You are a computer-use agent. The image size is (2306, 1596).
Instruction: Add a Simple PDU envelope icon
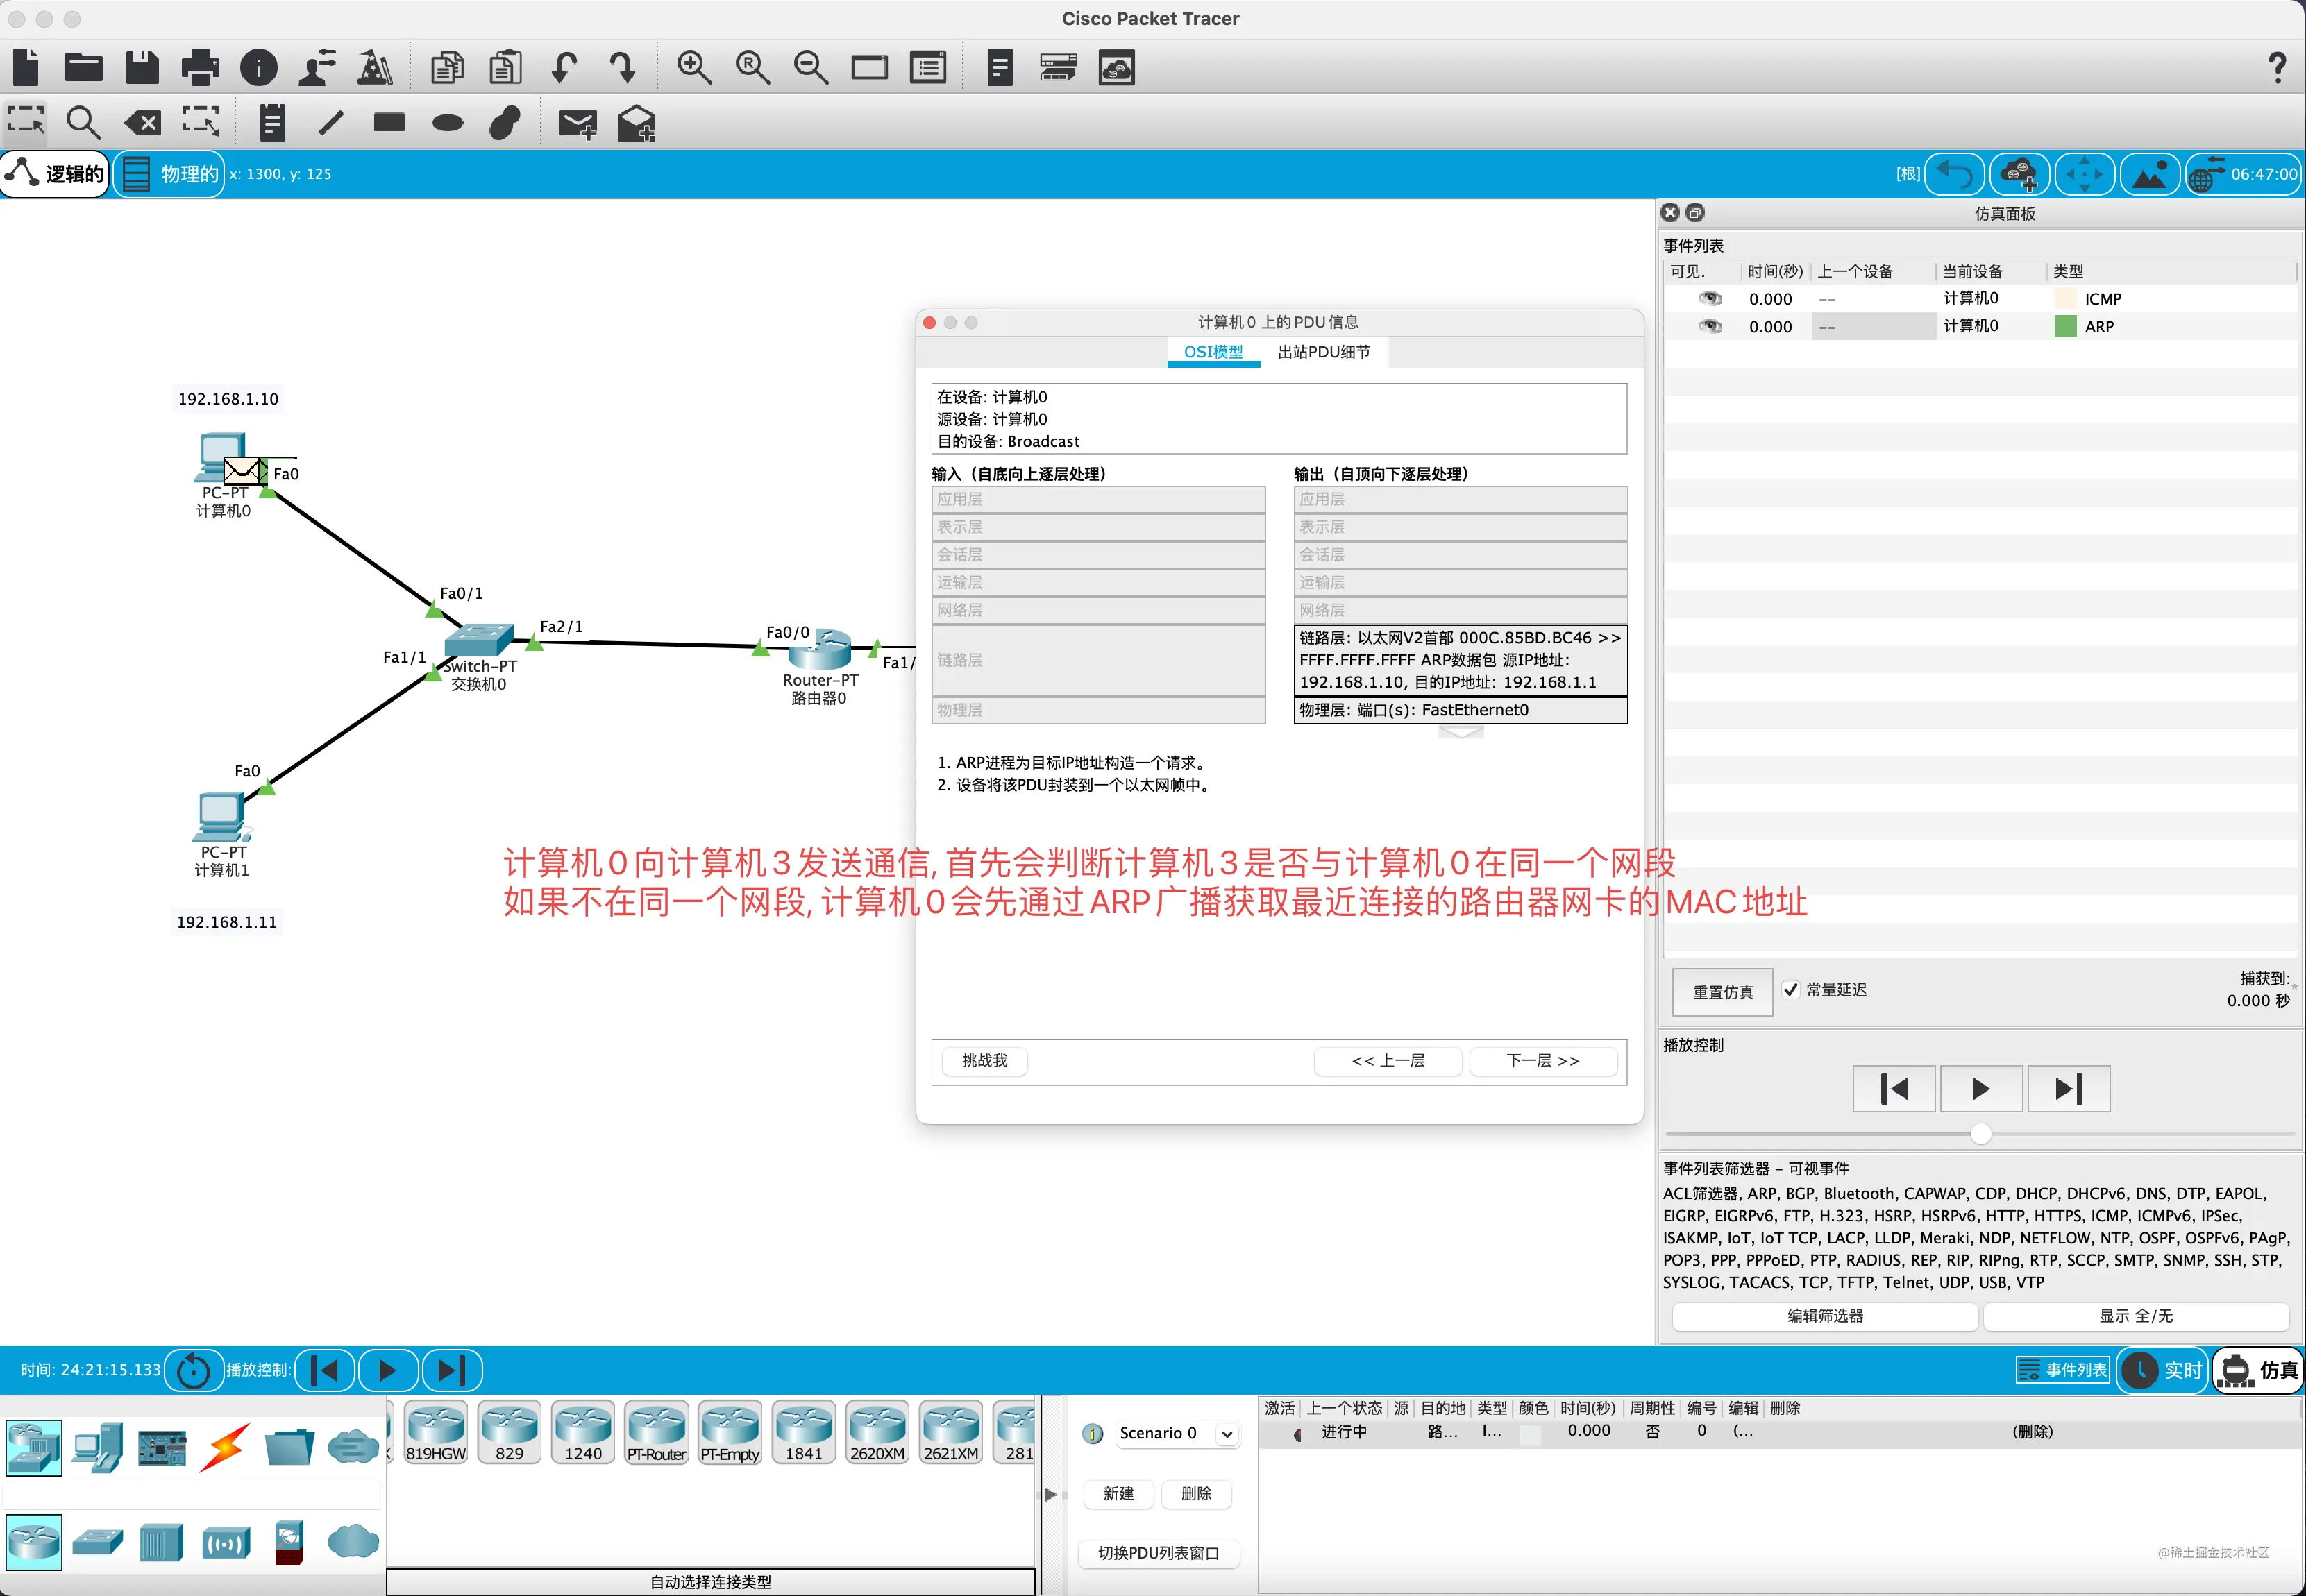[578, 123]
